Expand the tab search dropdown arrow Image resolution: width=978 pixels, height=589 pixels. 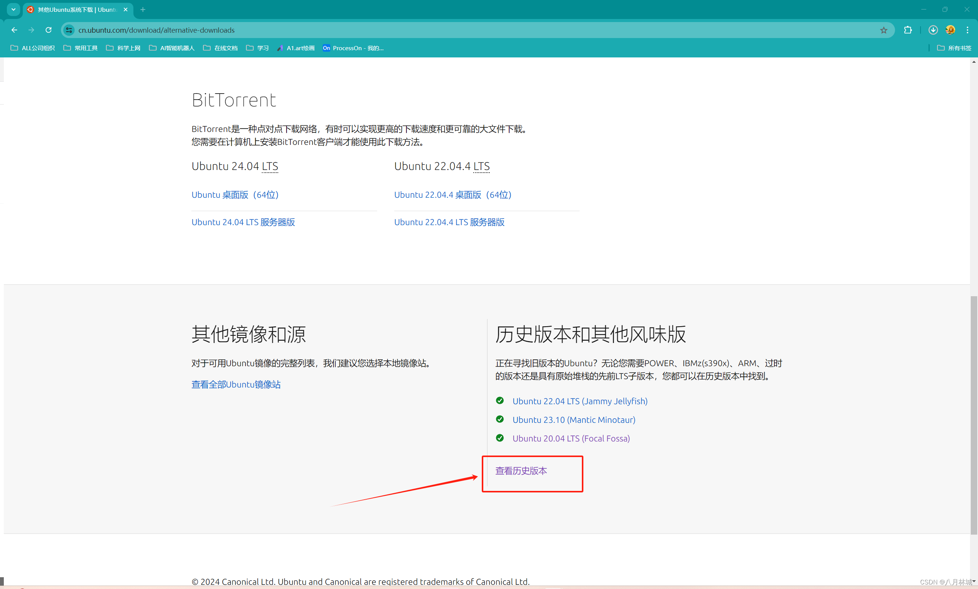pyautogui.click(x=13, y=10)
